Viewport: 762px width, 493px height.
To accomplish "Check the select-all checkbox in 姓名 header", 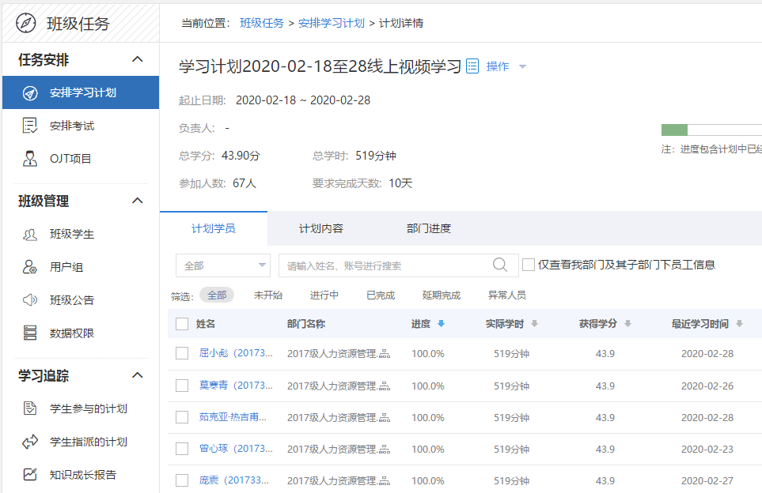I will point(182,324).
